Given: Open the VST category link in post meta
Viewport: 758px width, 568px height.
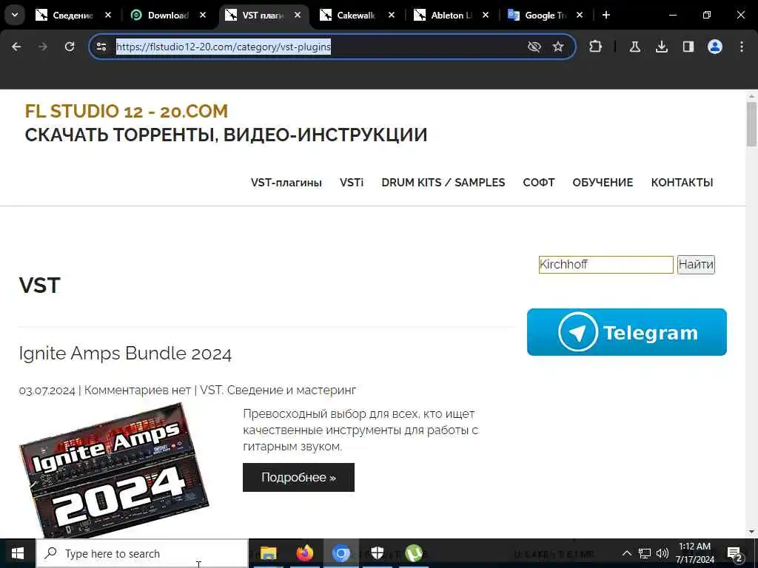Looking at the screenshot, I should tap(211, 390).
